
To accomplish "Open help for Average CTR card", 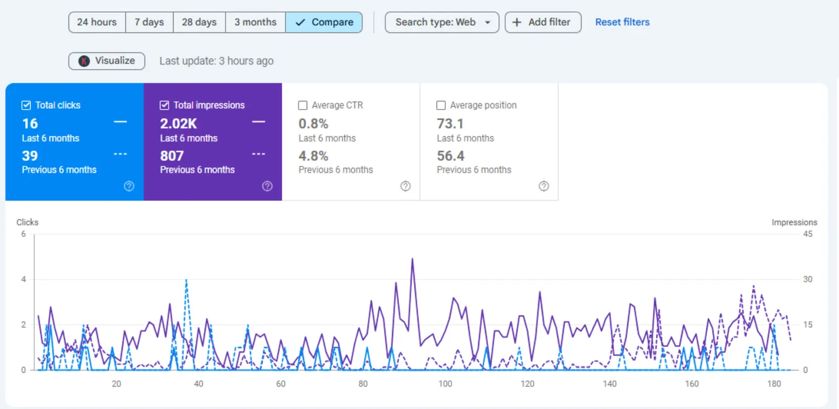I will click(x=405, y=186).
